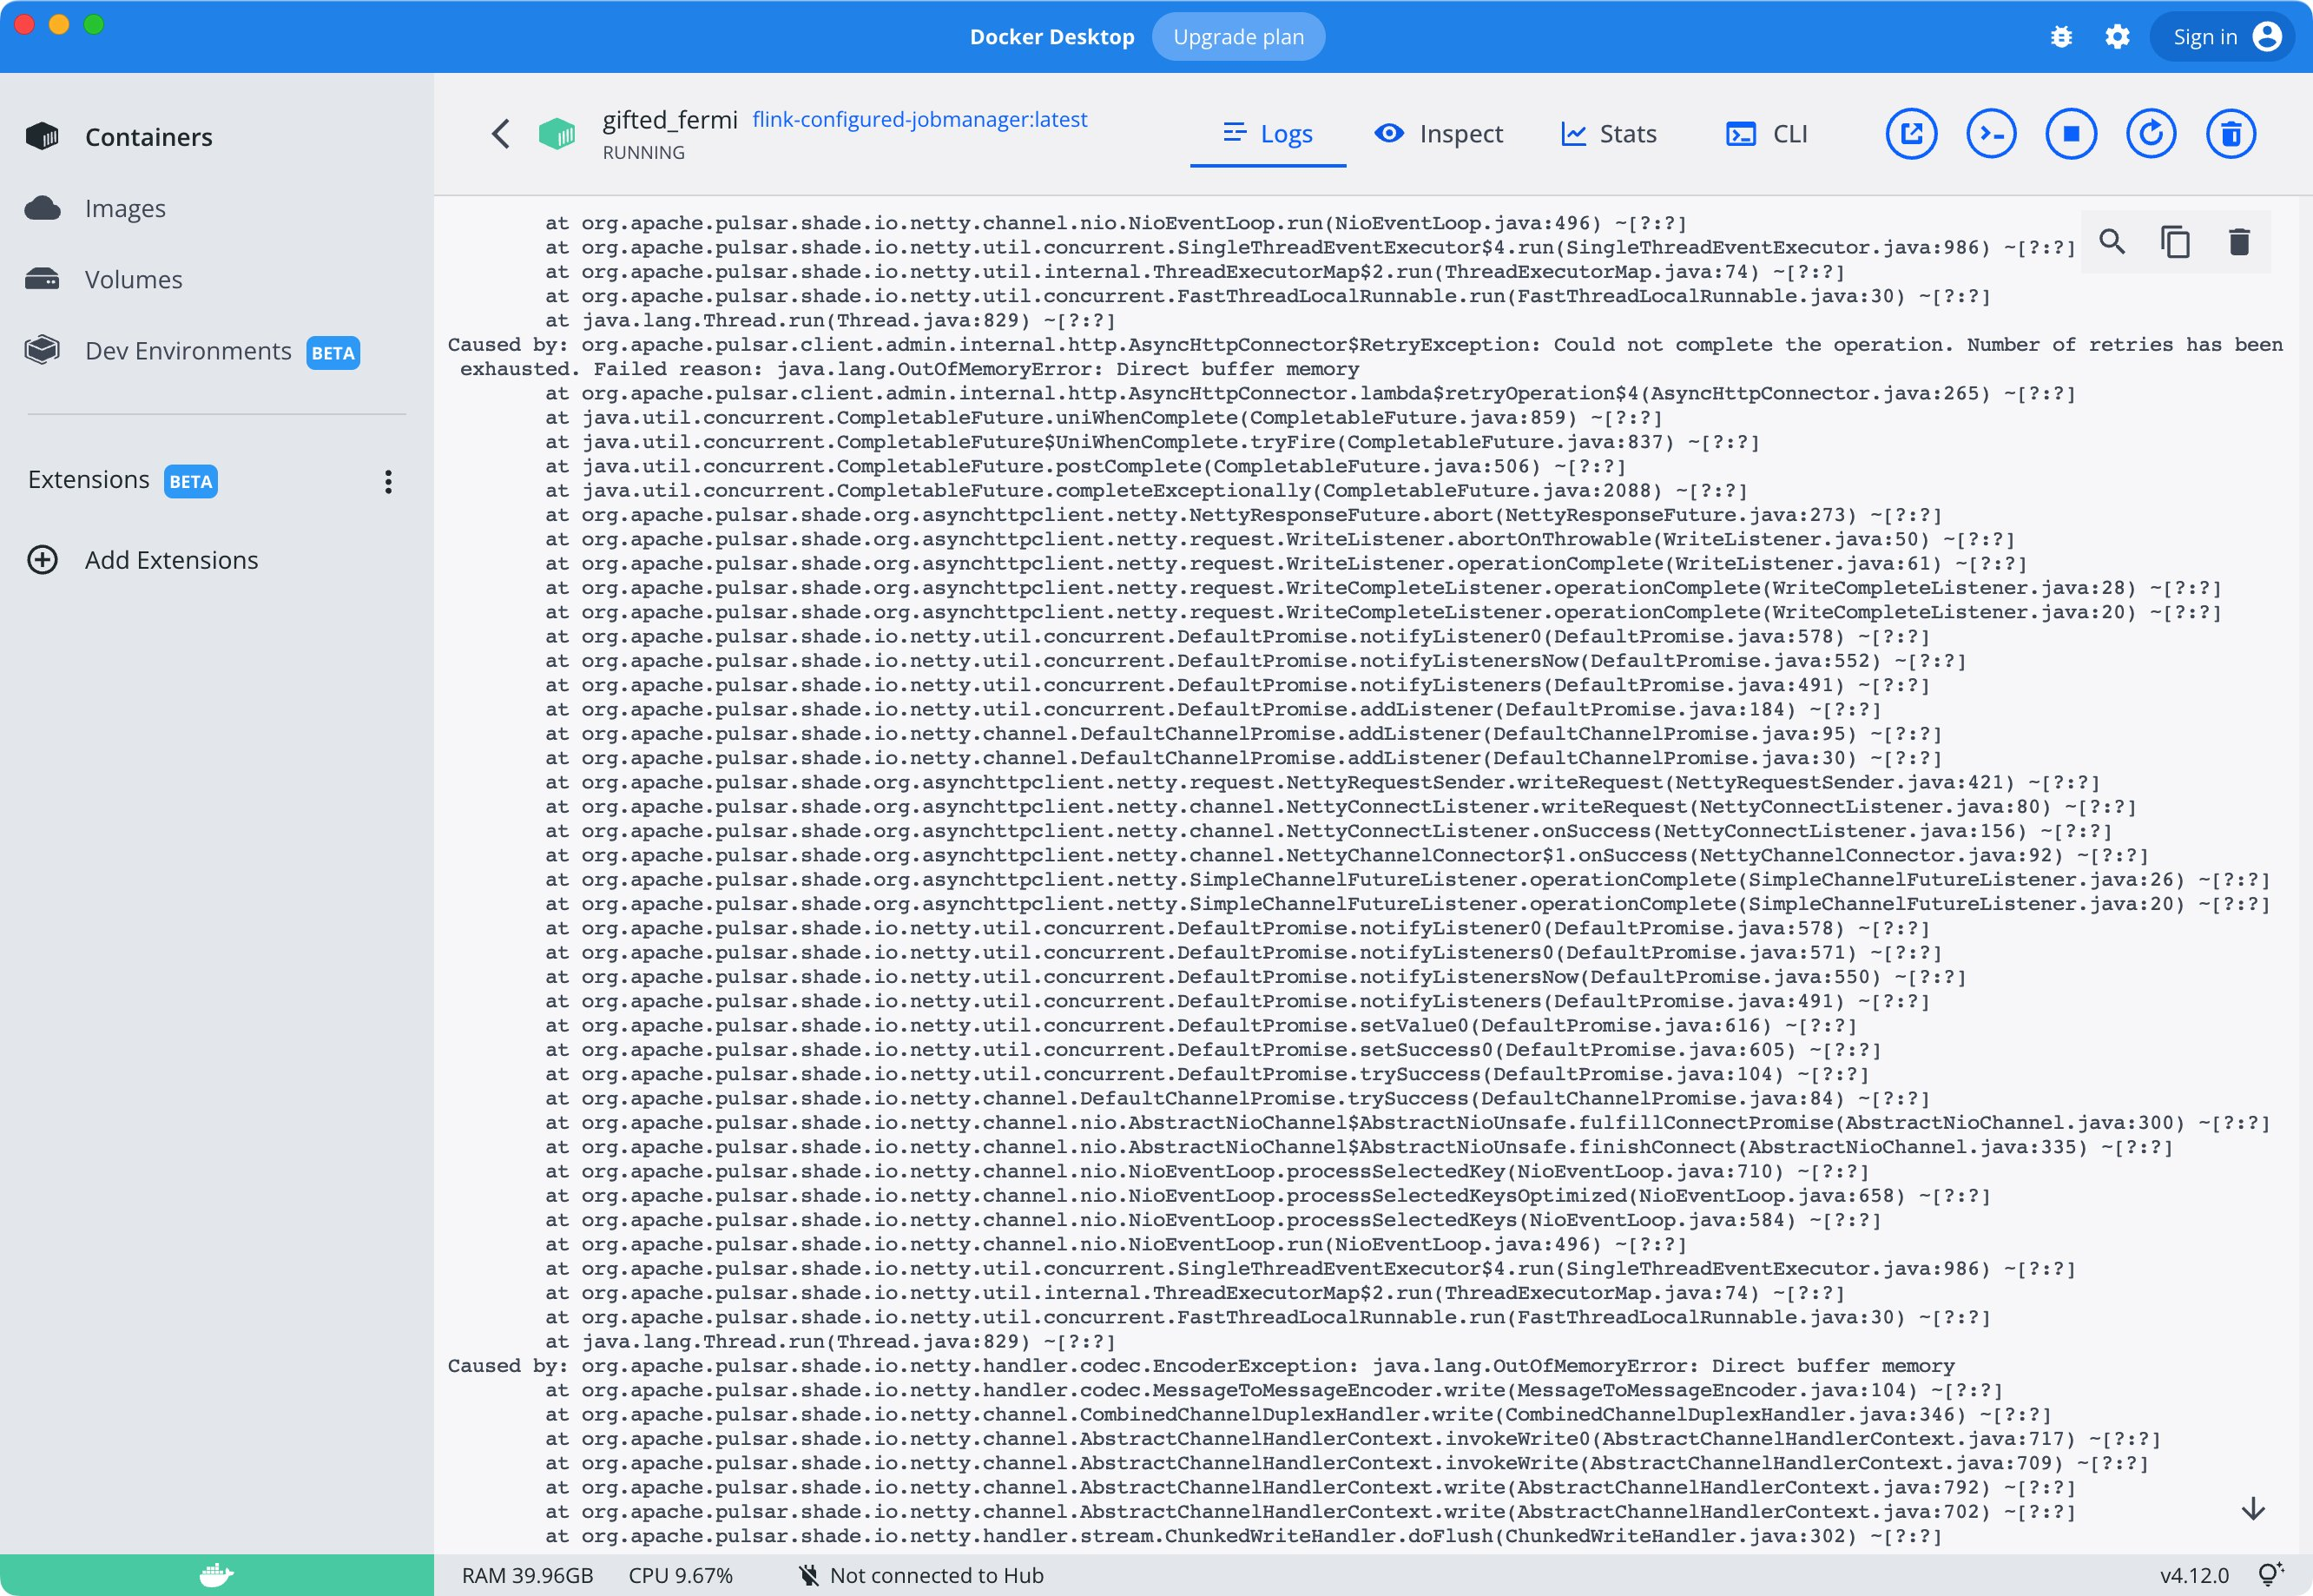Screen dimensions: 2313x1596
Task: Click the RUNNING status text
Action: [643, 153]
